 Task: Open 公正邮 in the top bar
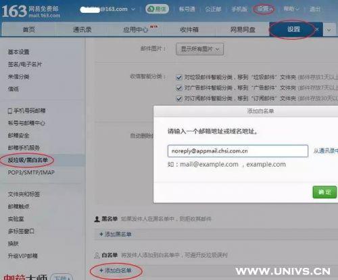[x=213, y=9]
